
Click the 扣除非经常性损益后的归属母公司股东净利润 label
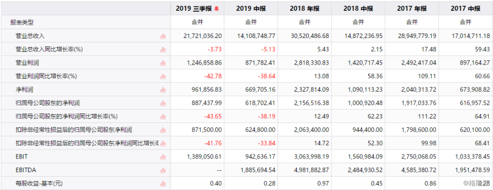coord(73,130)
